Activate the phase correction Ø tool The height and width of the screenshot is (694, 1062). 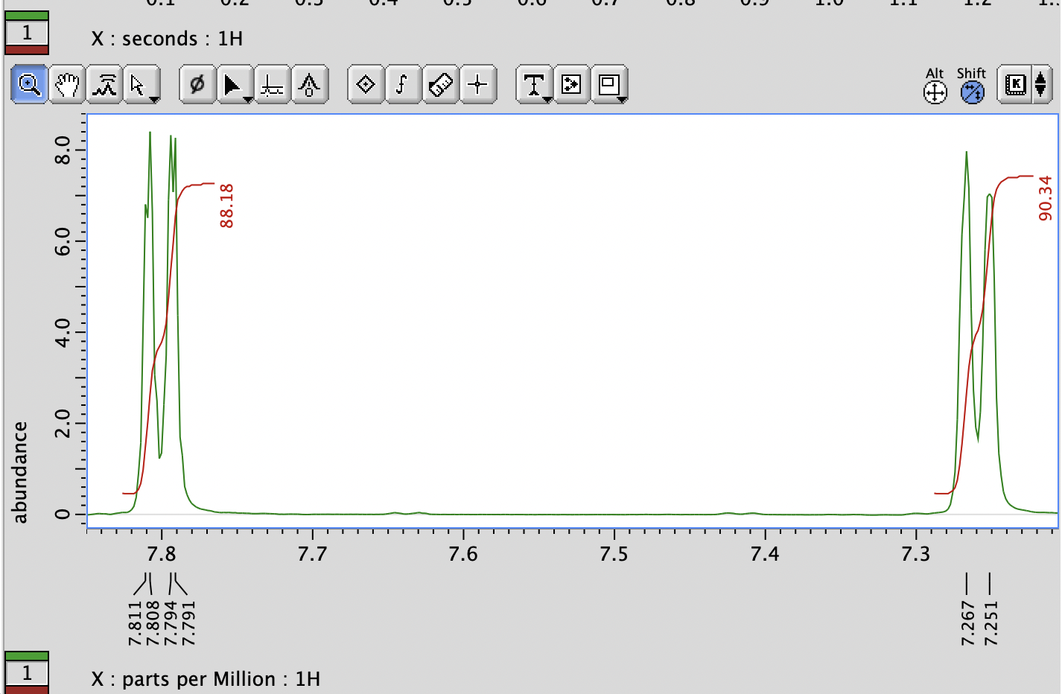[x=197, y=84]
